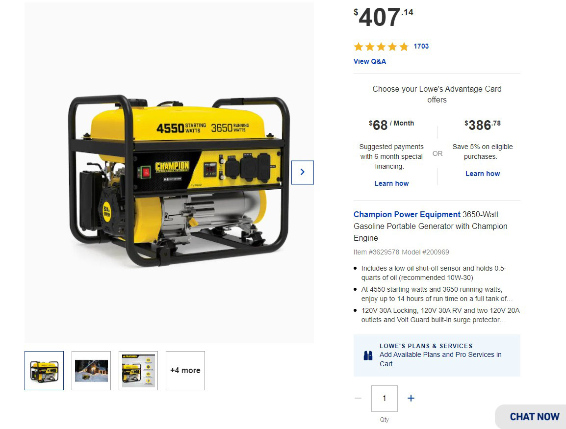
Task: Increase quantity with the plus icon
Action: (x=411, y=398)
